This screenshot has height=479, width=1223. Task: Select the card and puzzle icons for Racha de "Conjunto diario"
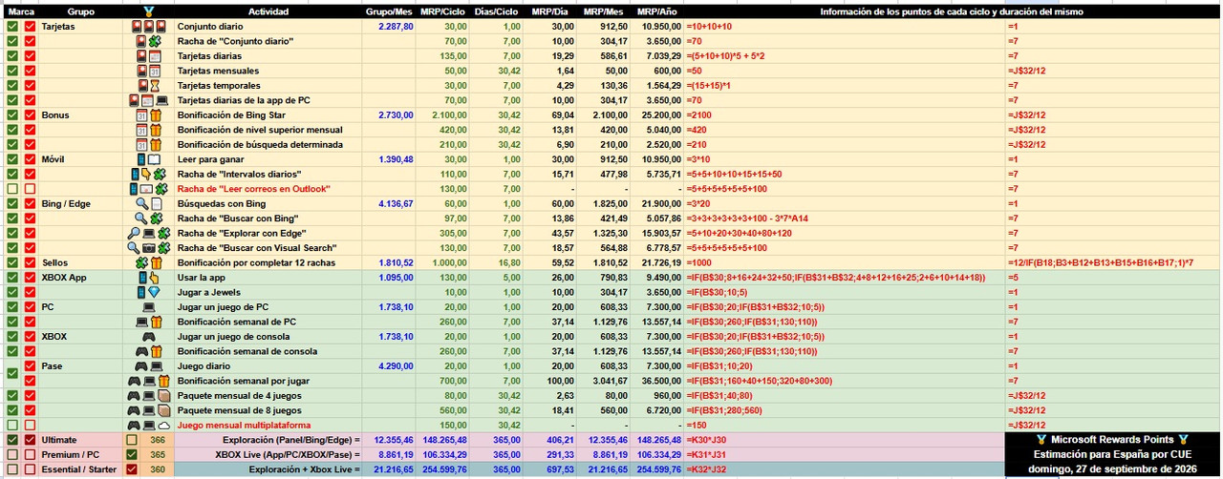(x=148, y=41)
